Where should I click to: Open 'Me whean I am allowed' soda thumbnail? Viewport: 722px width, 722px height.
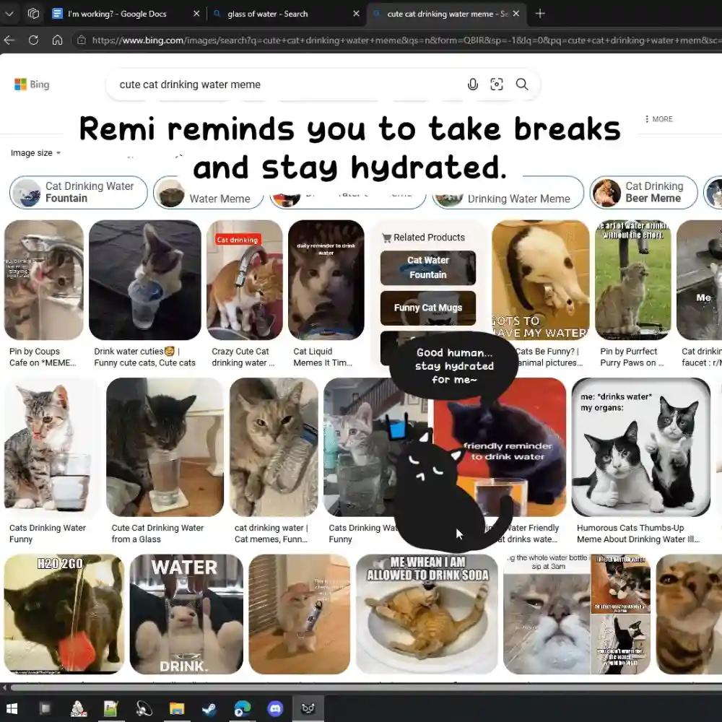pyautogui.click(x=427, y=614)
